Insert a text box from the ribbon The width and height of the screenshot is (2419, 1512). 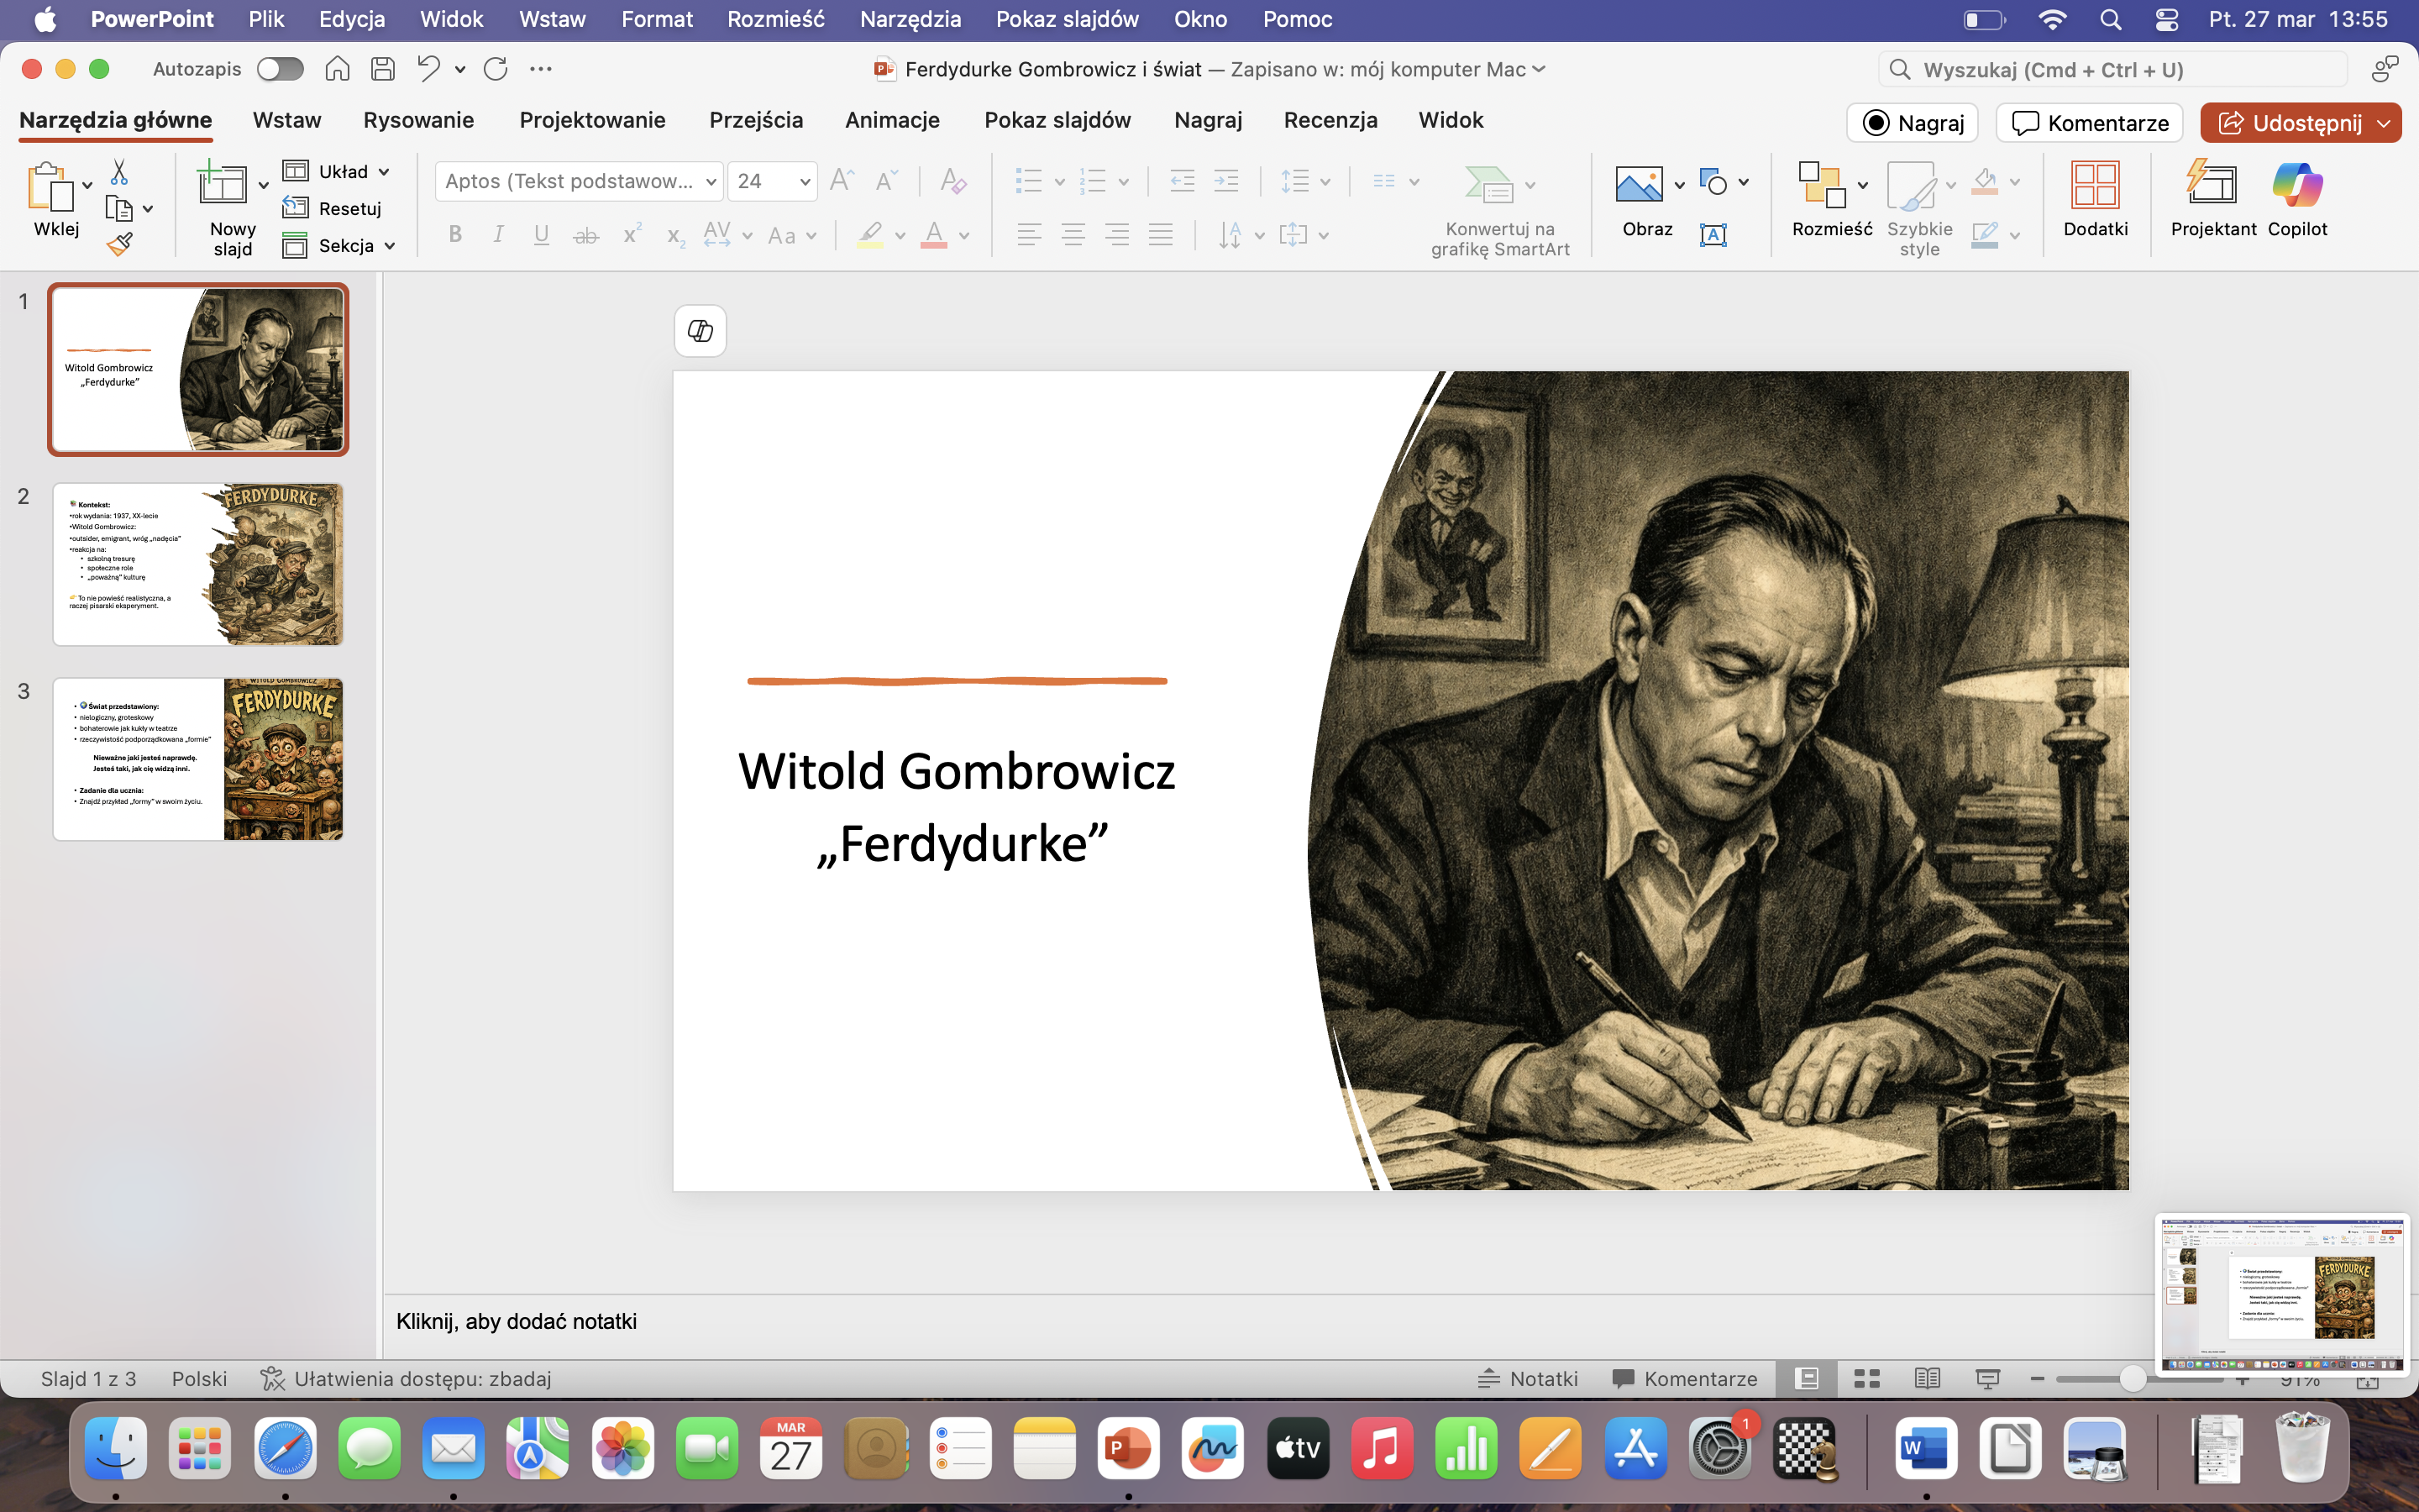click(1713, 235)
